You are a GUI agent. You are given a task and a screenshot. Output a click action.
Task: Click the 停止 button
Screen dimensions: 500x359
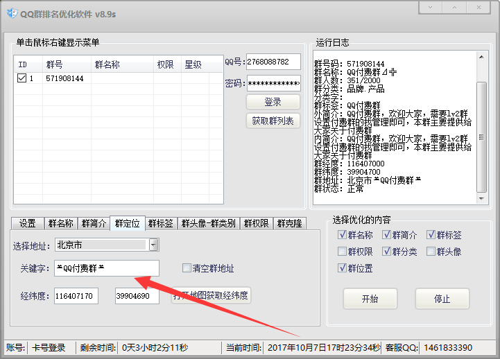(x=442, y=299)
